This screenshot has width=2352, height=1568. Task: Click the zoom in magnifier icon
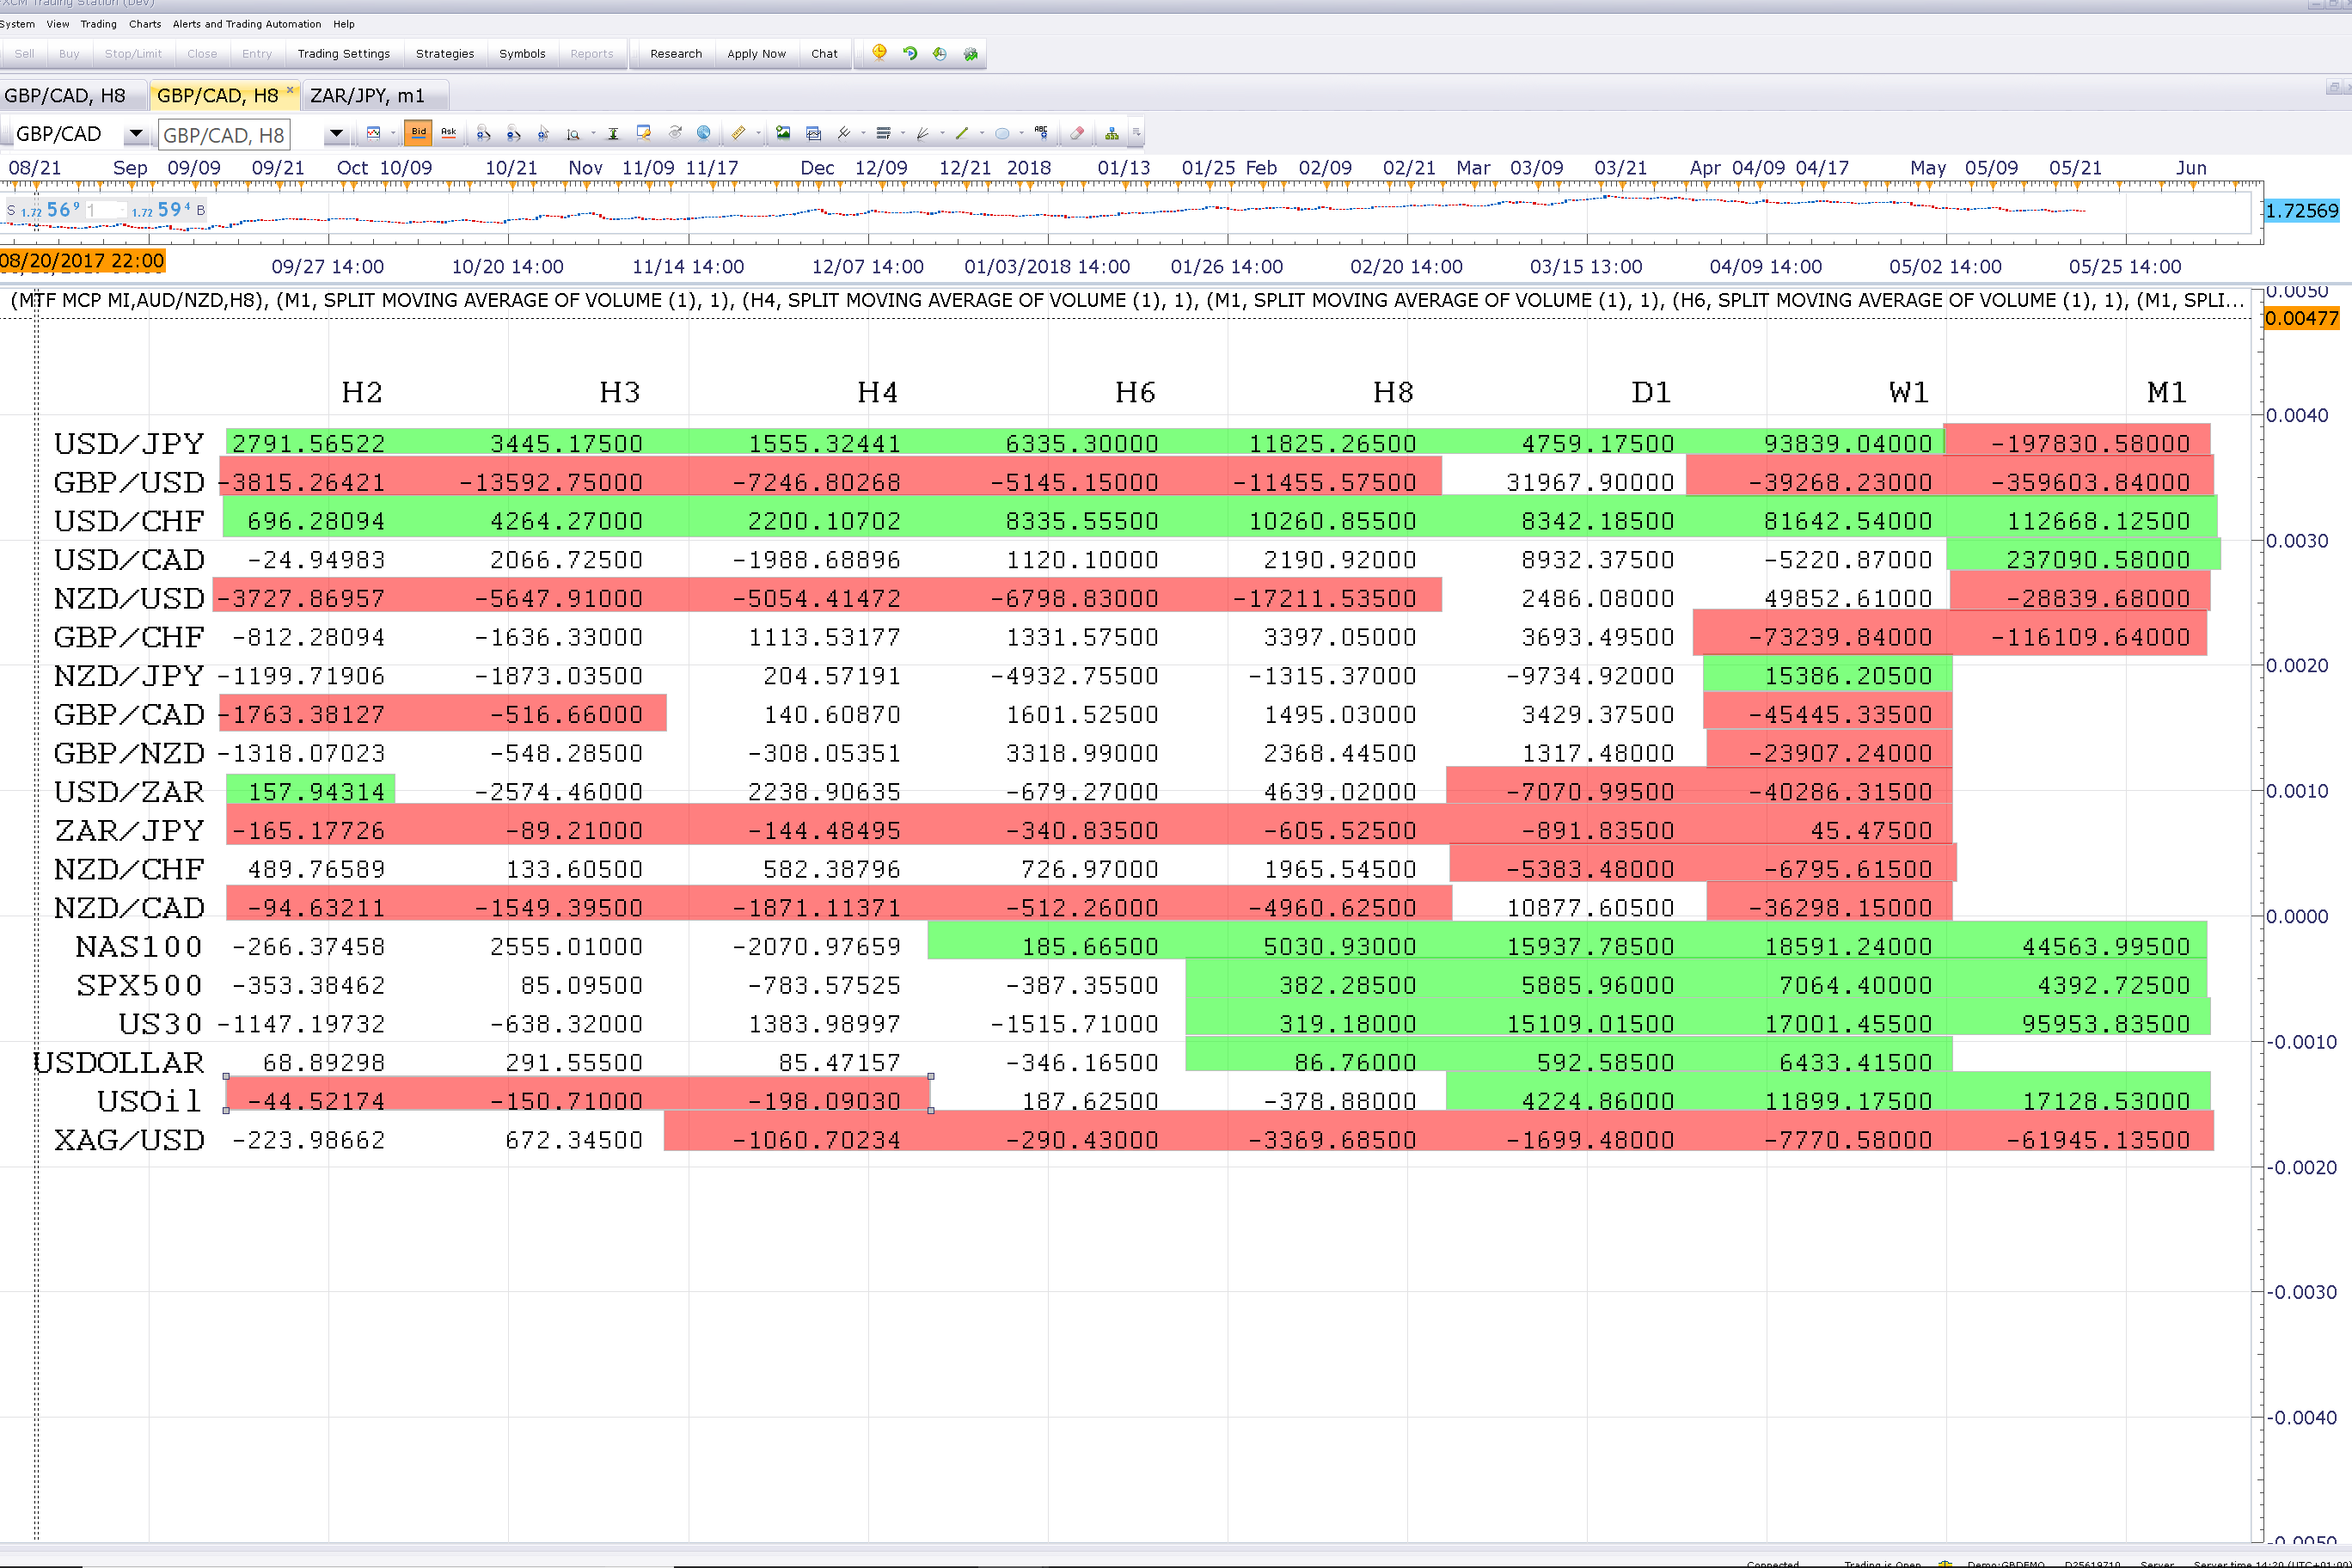483,133
